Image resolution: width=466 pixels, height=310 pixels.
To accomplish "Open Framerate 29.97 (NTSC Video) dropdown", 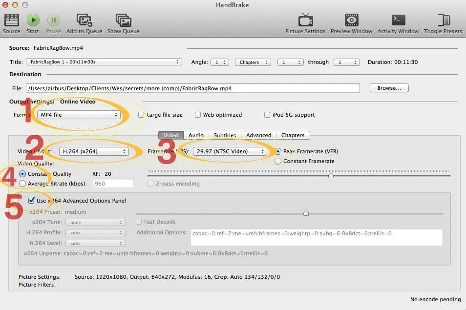I will (230, 151).
